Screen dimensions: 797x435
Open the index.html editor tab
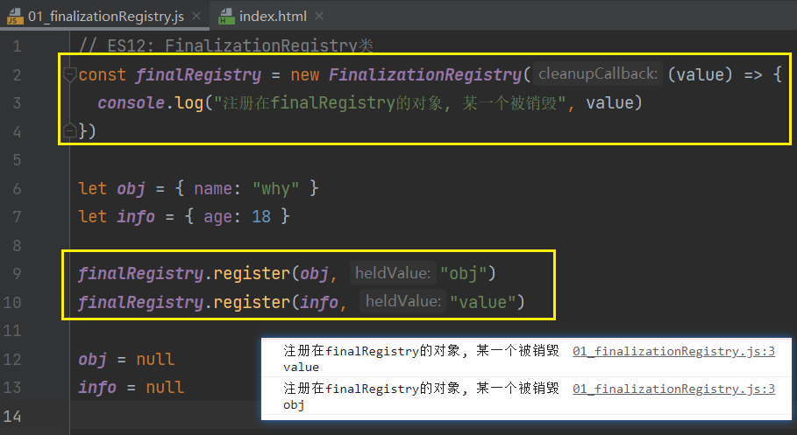[273, 17]
